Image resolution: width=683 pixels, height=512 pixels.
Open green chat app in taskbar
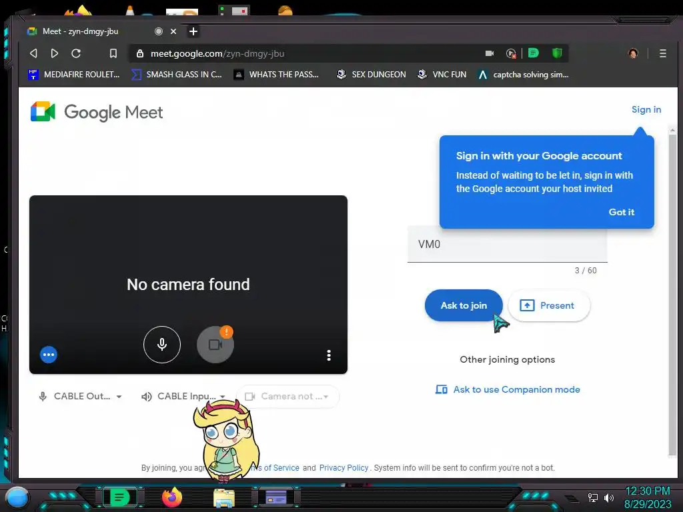tap(119, 497)
